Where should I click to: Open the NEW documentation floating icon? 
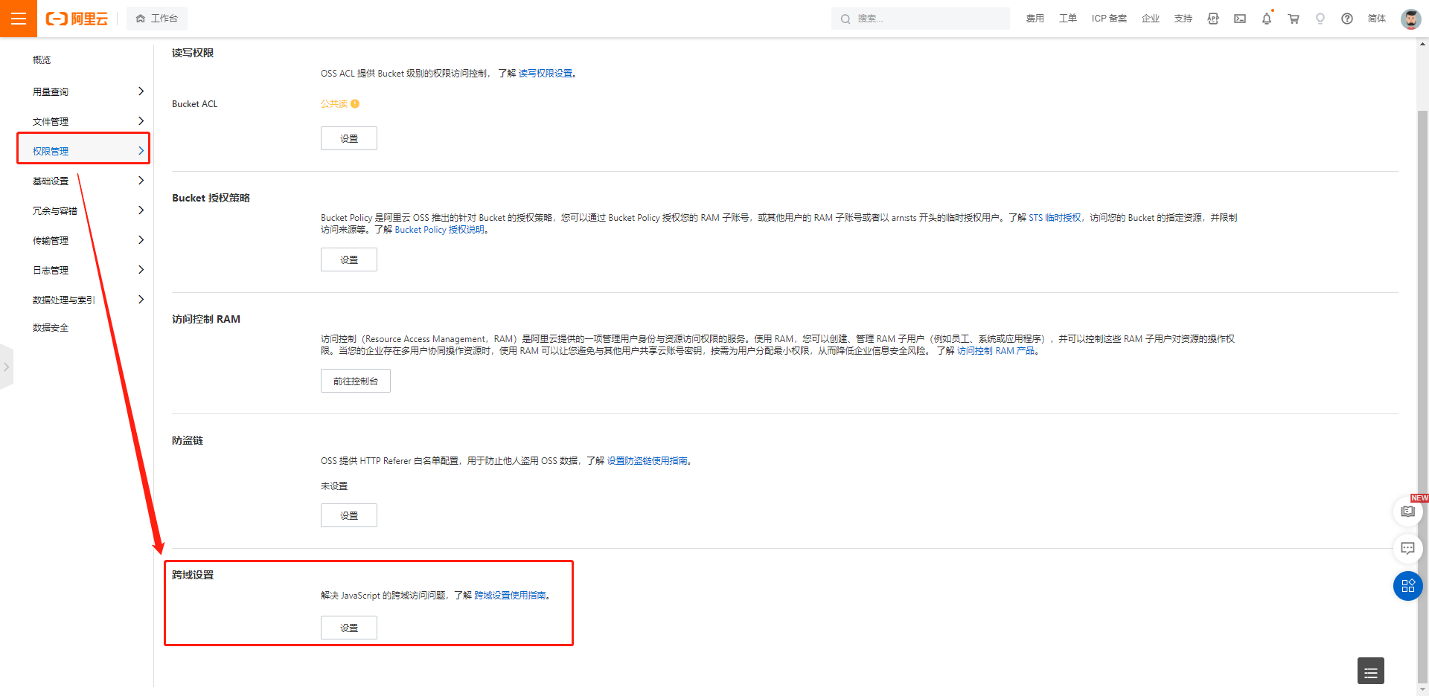click(1408, 512)
